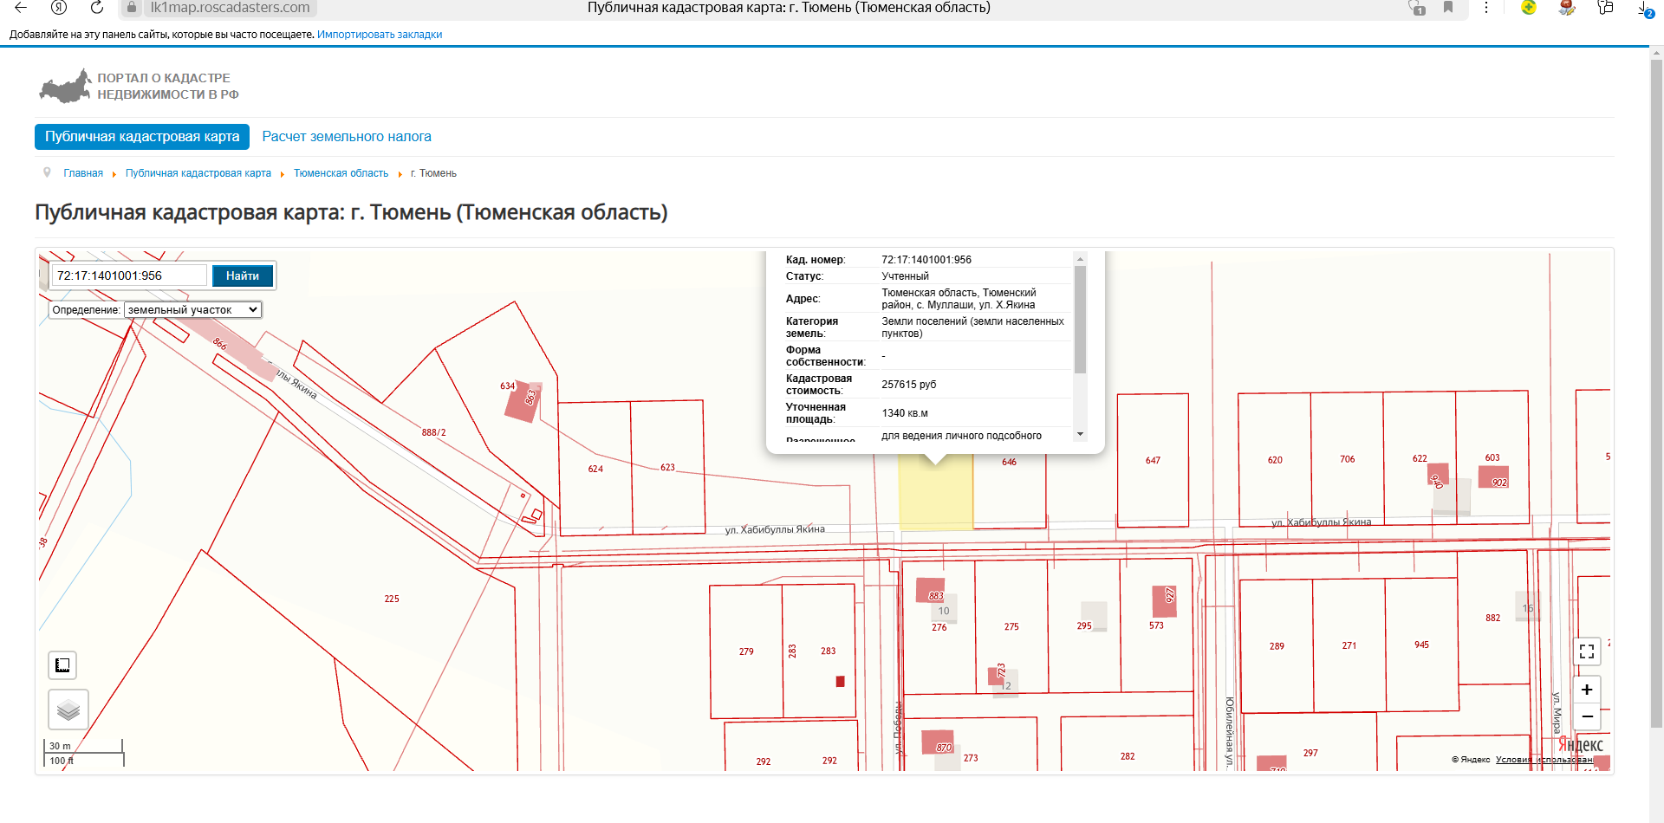Screen dimensions: 1664x823
Task: Open the Расчет земельного налога tab
Action: (x=347, y=137)
